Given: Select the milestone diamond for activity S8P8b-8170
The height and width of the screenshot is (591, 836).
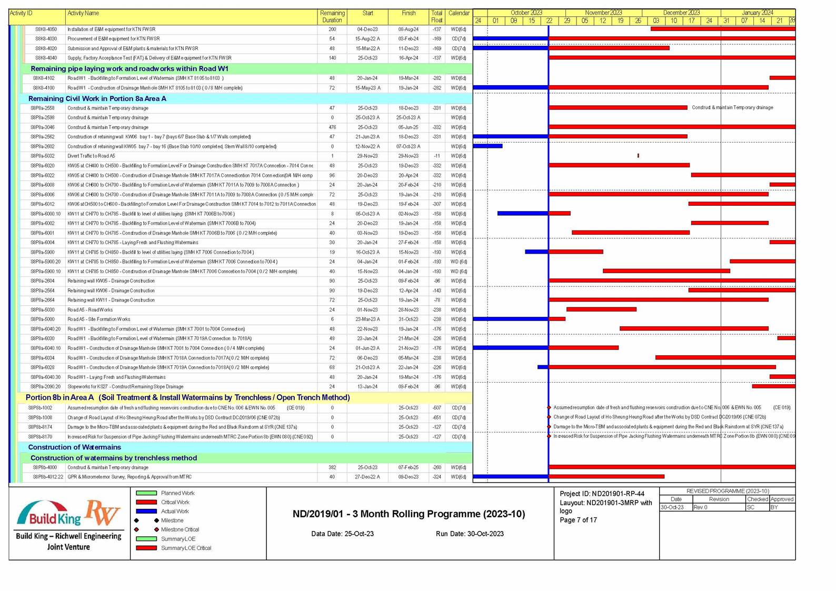Looking at the screenshot, I should pyautogui.click(x=549, y=436).
